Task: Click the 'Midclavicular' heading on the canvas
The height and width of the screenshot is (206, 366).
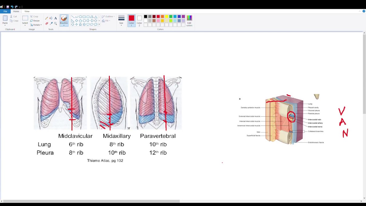Action: coord(75,136)
